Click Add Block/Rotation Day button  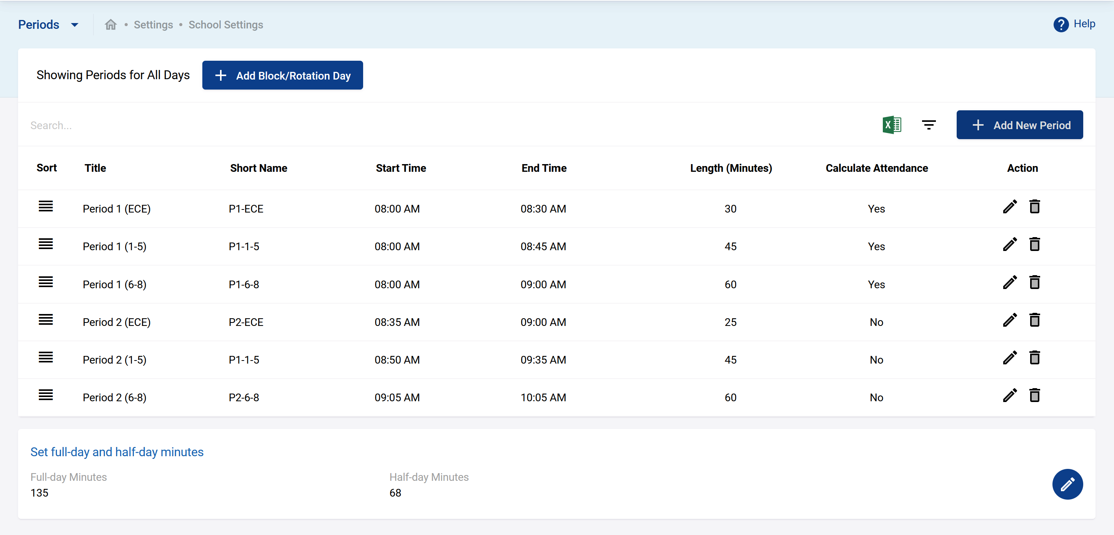click(282, 75)
